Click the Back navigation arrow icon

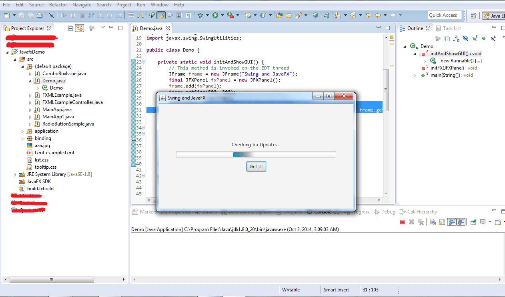pos(377,15)
